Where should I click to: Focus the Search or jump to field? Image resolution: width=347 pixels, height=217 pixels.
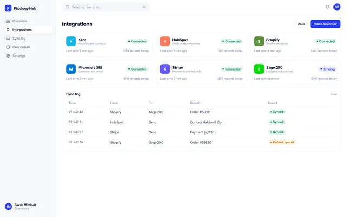[x=106, y=7]
